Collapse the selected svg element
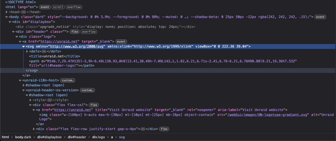The image size is (336, 141). point(24,46)
